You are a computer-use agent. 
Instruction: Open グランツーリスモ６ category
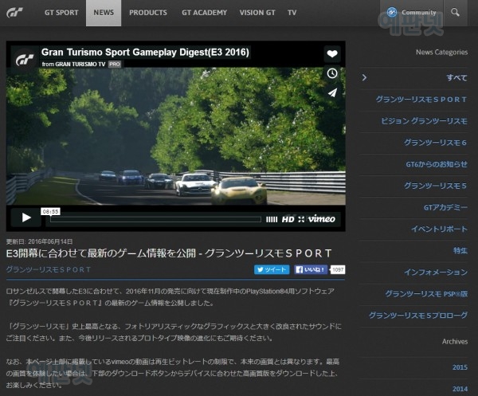(435, 143)
